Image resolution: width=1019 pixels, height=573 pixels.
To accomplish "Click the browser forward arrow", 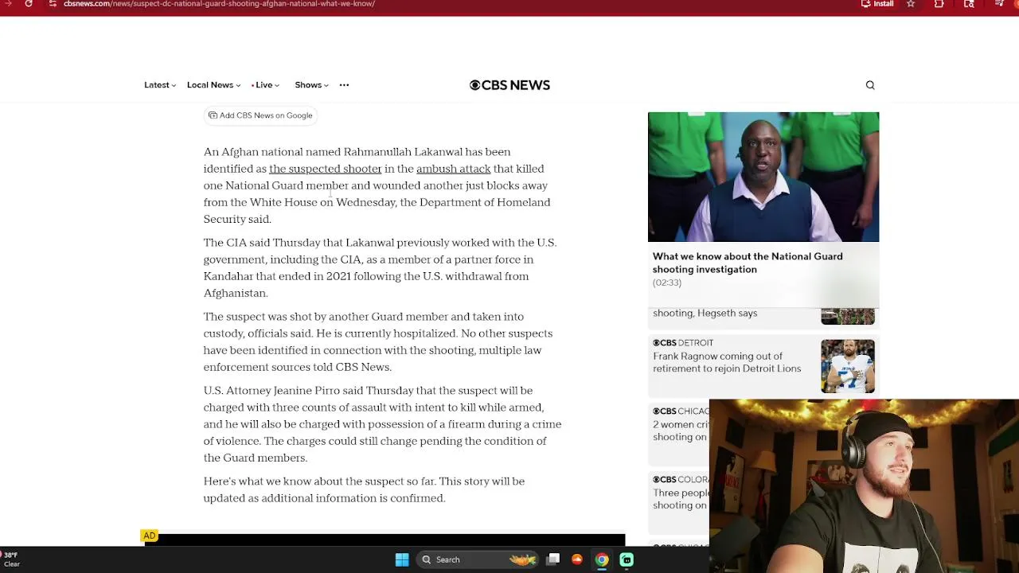I will tap(7, 4).
